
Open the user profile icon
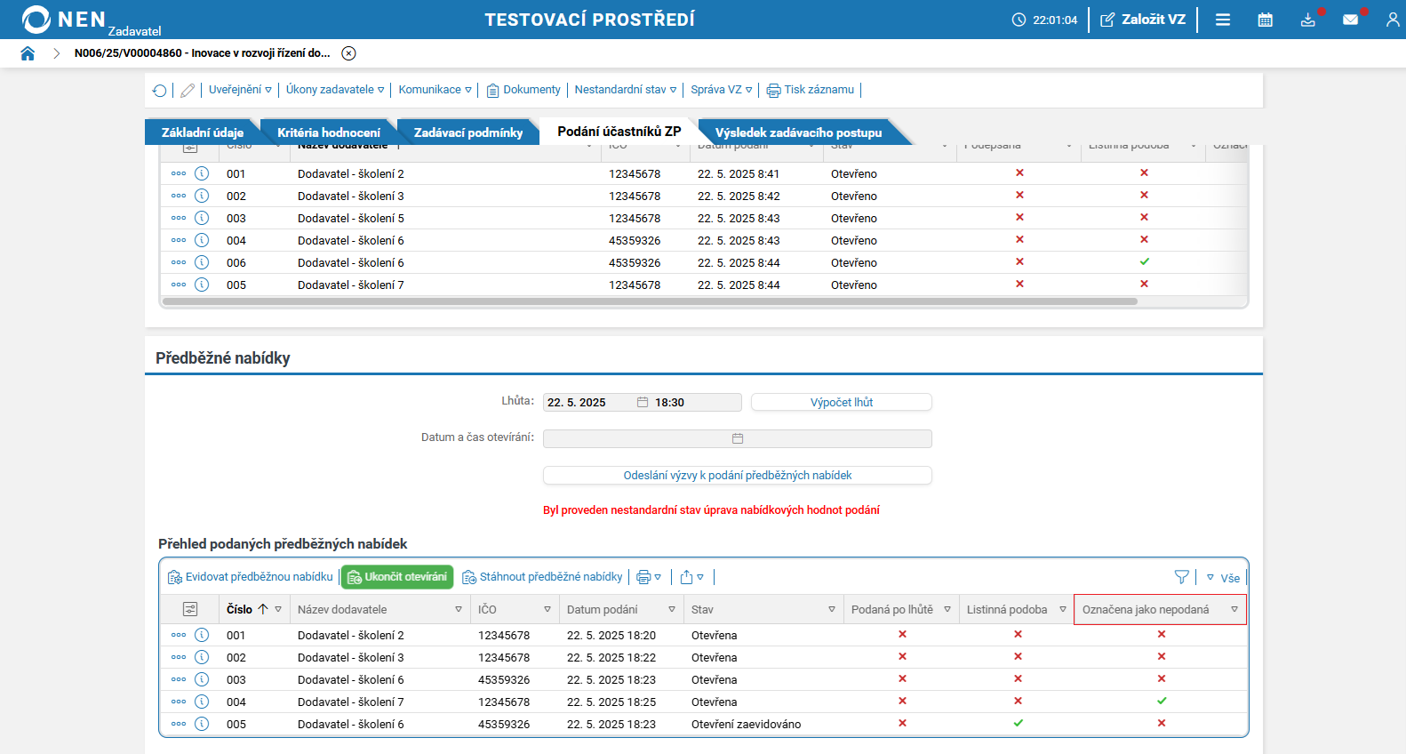pyautogui.click(x=1393, y=20)
